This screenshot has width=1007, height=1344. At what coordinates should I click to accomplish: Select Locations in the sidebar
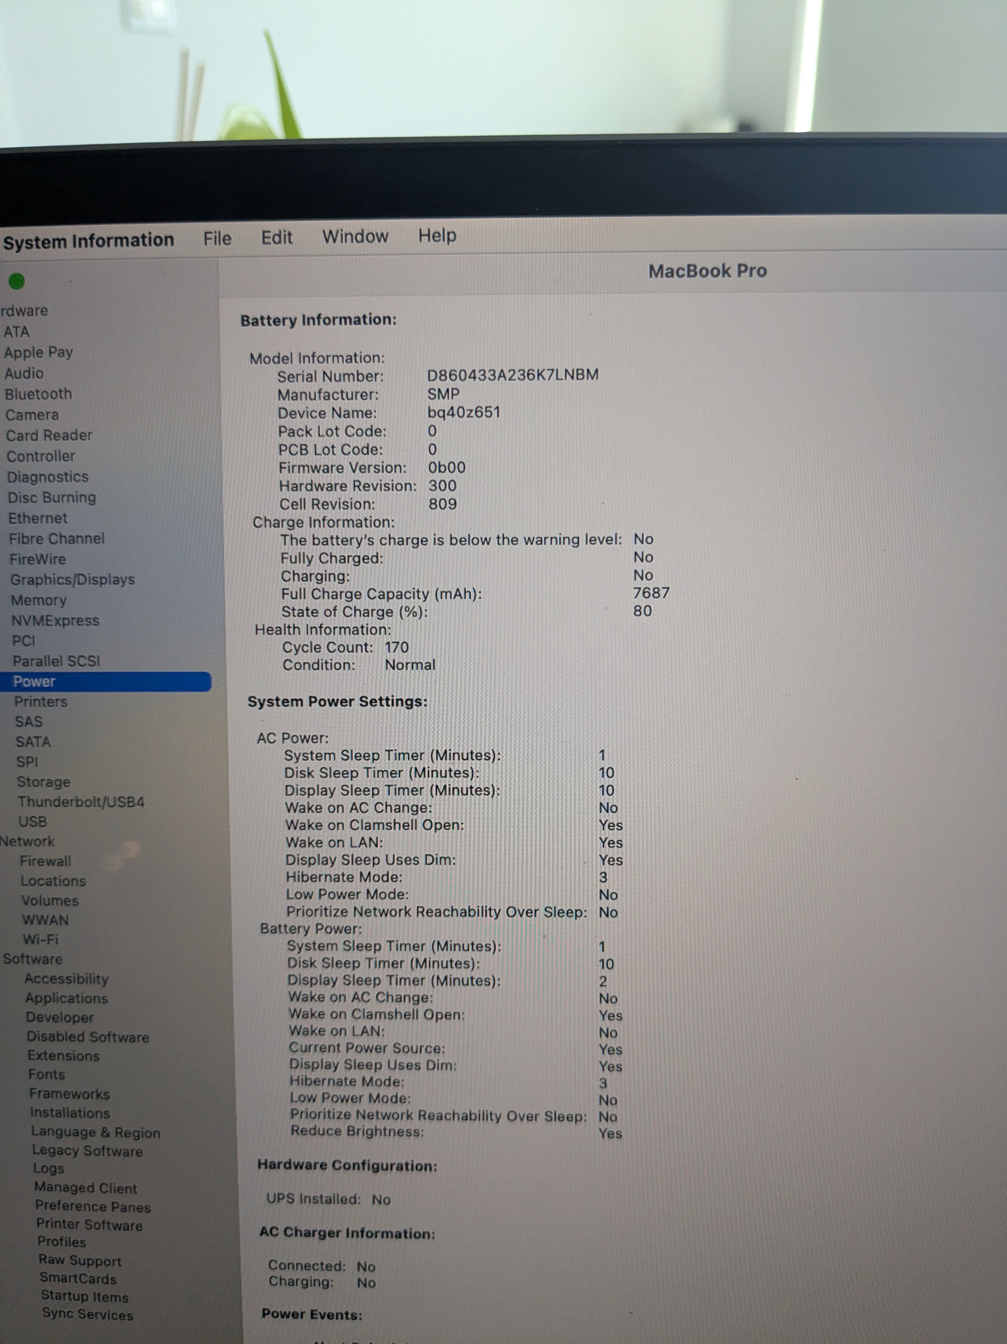coord(53,881)
